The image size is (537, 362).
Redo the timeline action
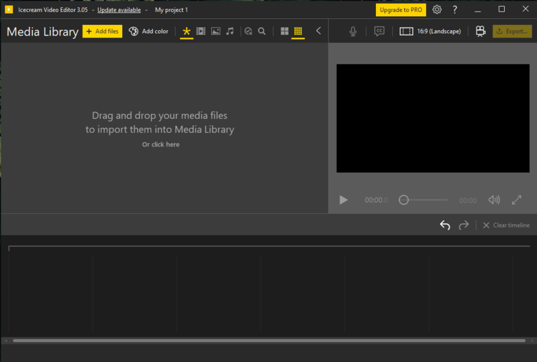(x=464, y=225)
